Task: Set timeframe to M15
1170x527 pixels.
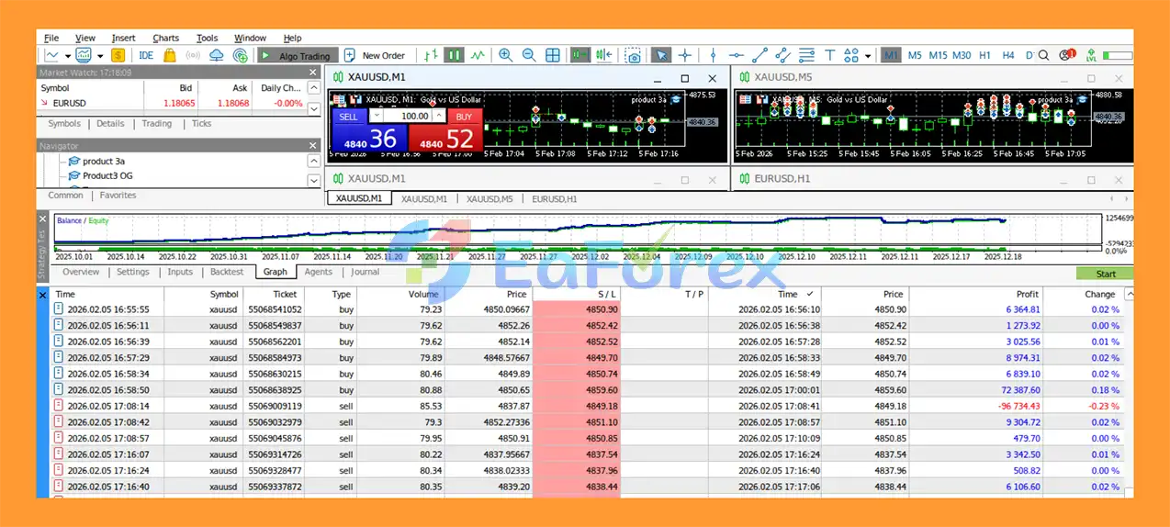Action: pyautogui.click(x=938, y=55)
